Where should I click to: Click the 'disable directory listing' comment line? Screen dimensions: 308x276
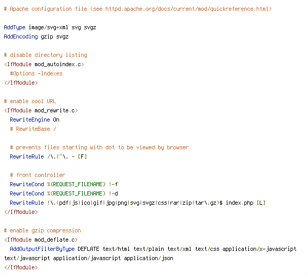[45, 55]
